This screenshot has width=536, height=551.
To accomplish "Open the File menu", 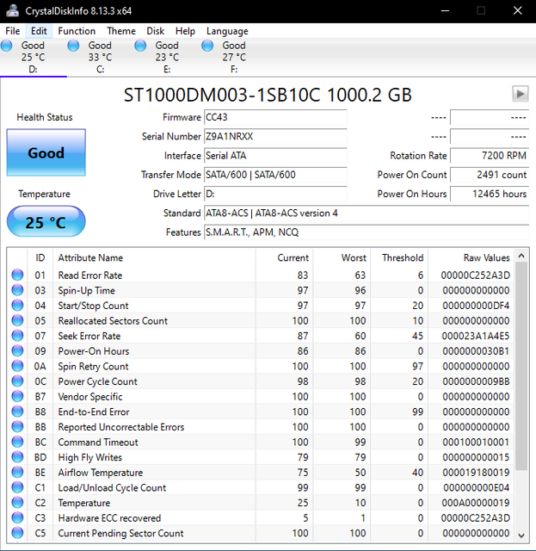I will pos(13,31).
